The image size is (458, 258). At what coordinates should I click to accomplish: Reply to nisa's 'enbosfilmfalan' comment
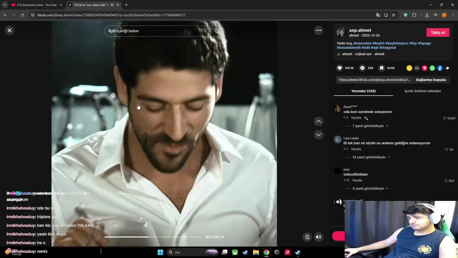point(357,181)
